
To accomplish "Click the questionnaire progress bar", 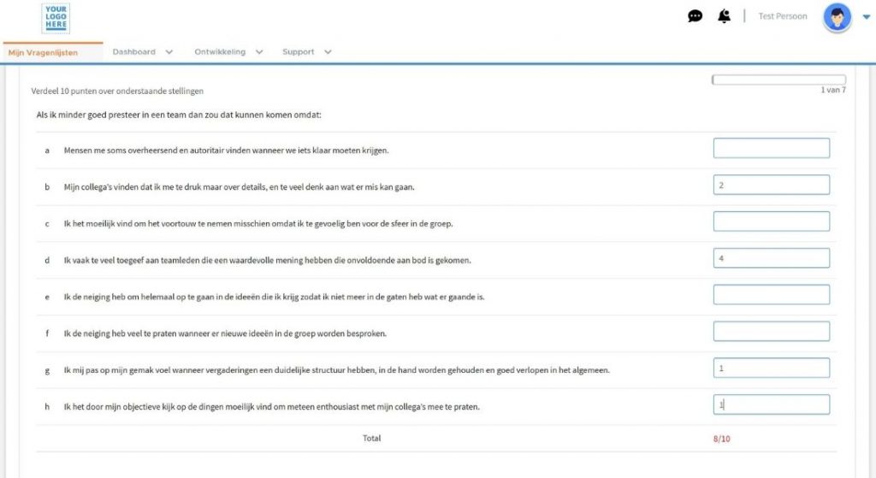I will click(x=778, y=80).
